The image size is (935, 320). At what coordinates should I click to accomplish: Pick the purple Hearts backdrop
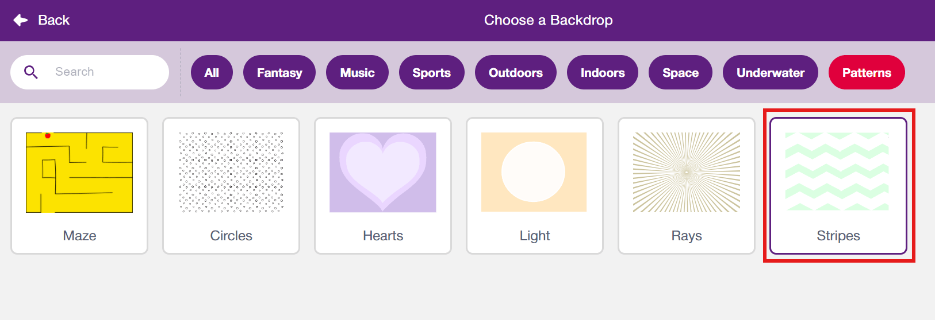coord(383,173)
